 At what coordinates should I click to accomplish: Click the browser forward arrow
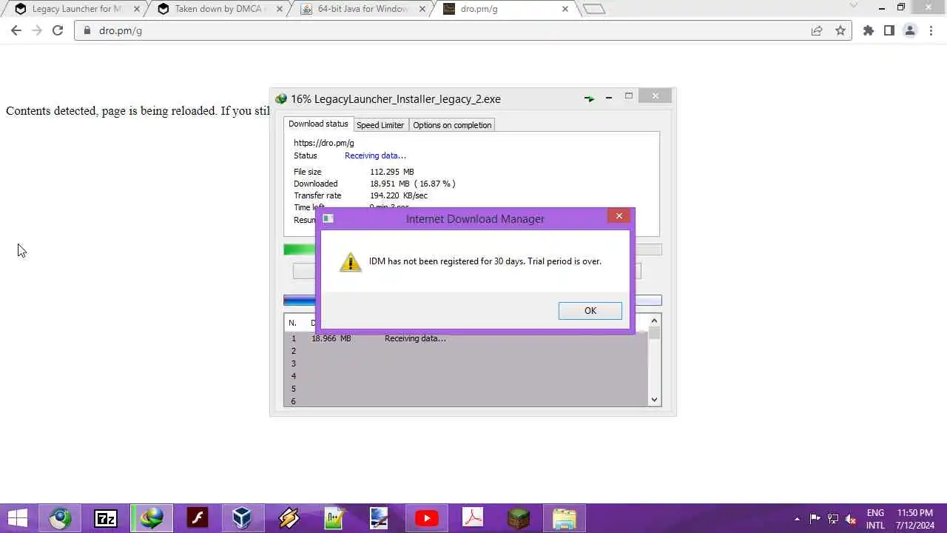pos(37,30)
